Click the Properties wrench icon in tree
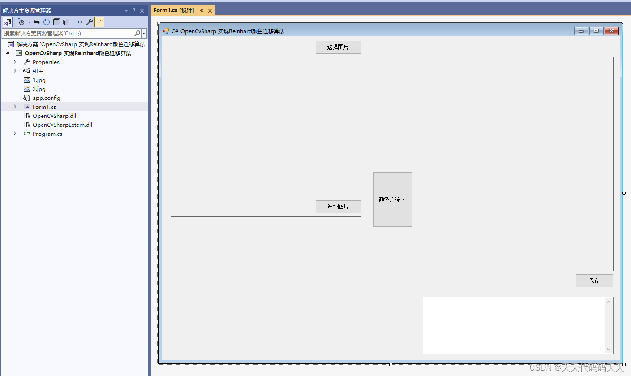The height and width of the screenshot is (376, 631). point(27,62)
